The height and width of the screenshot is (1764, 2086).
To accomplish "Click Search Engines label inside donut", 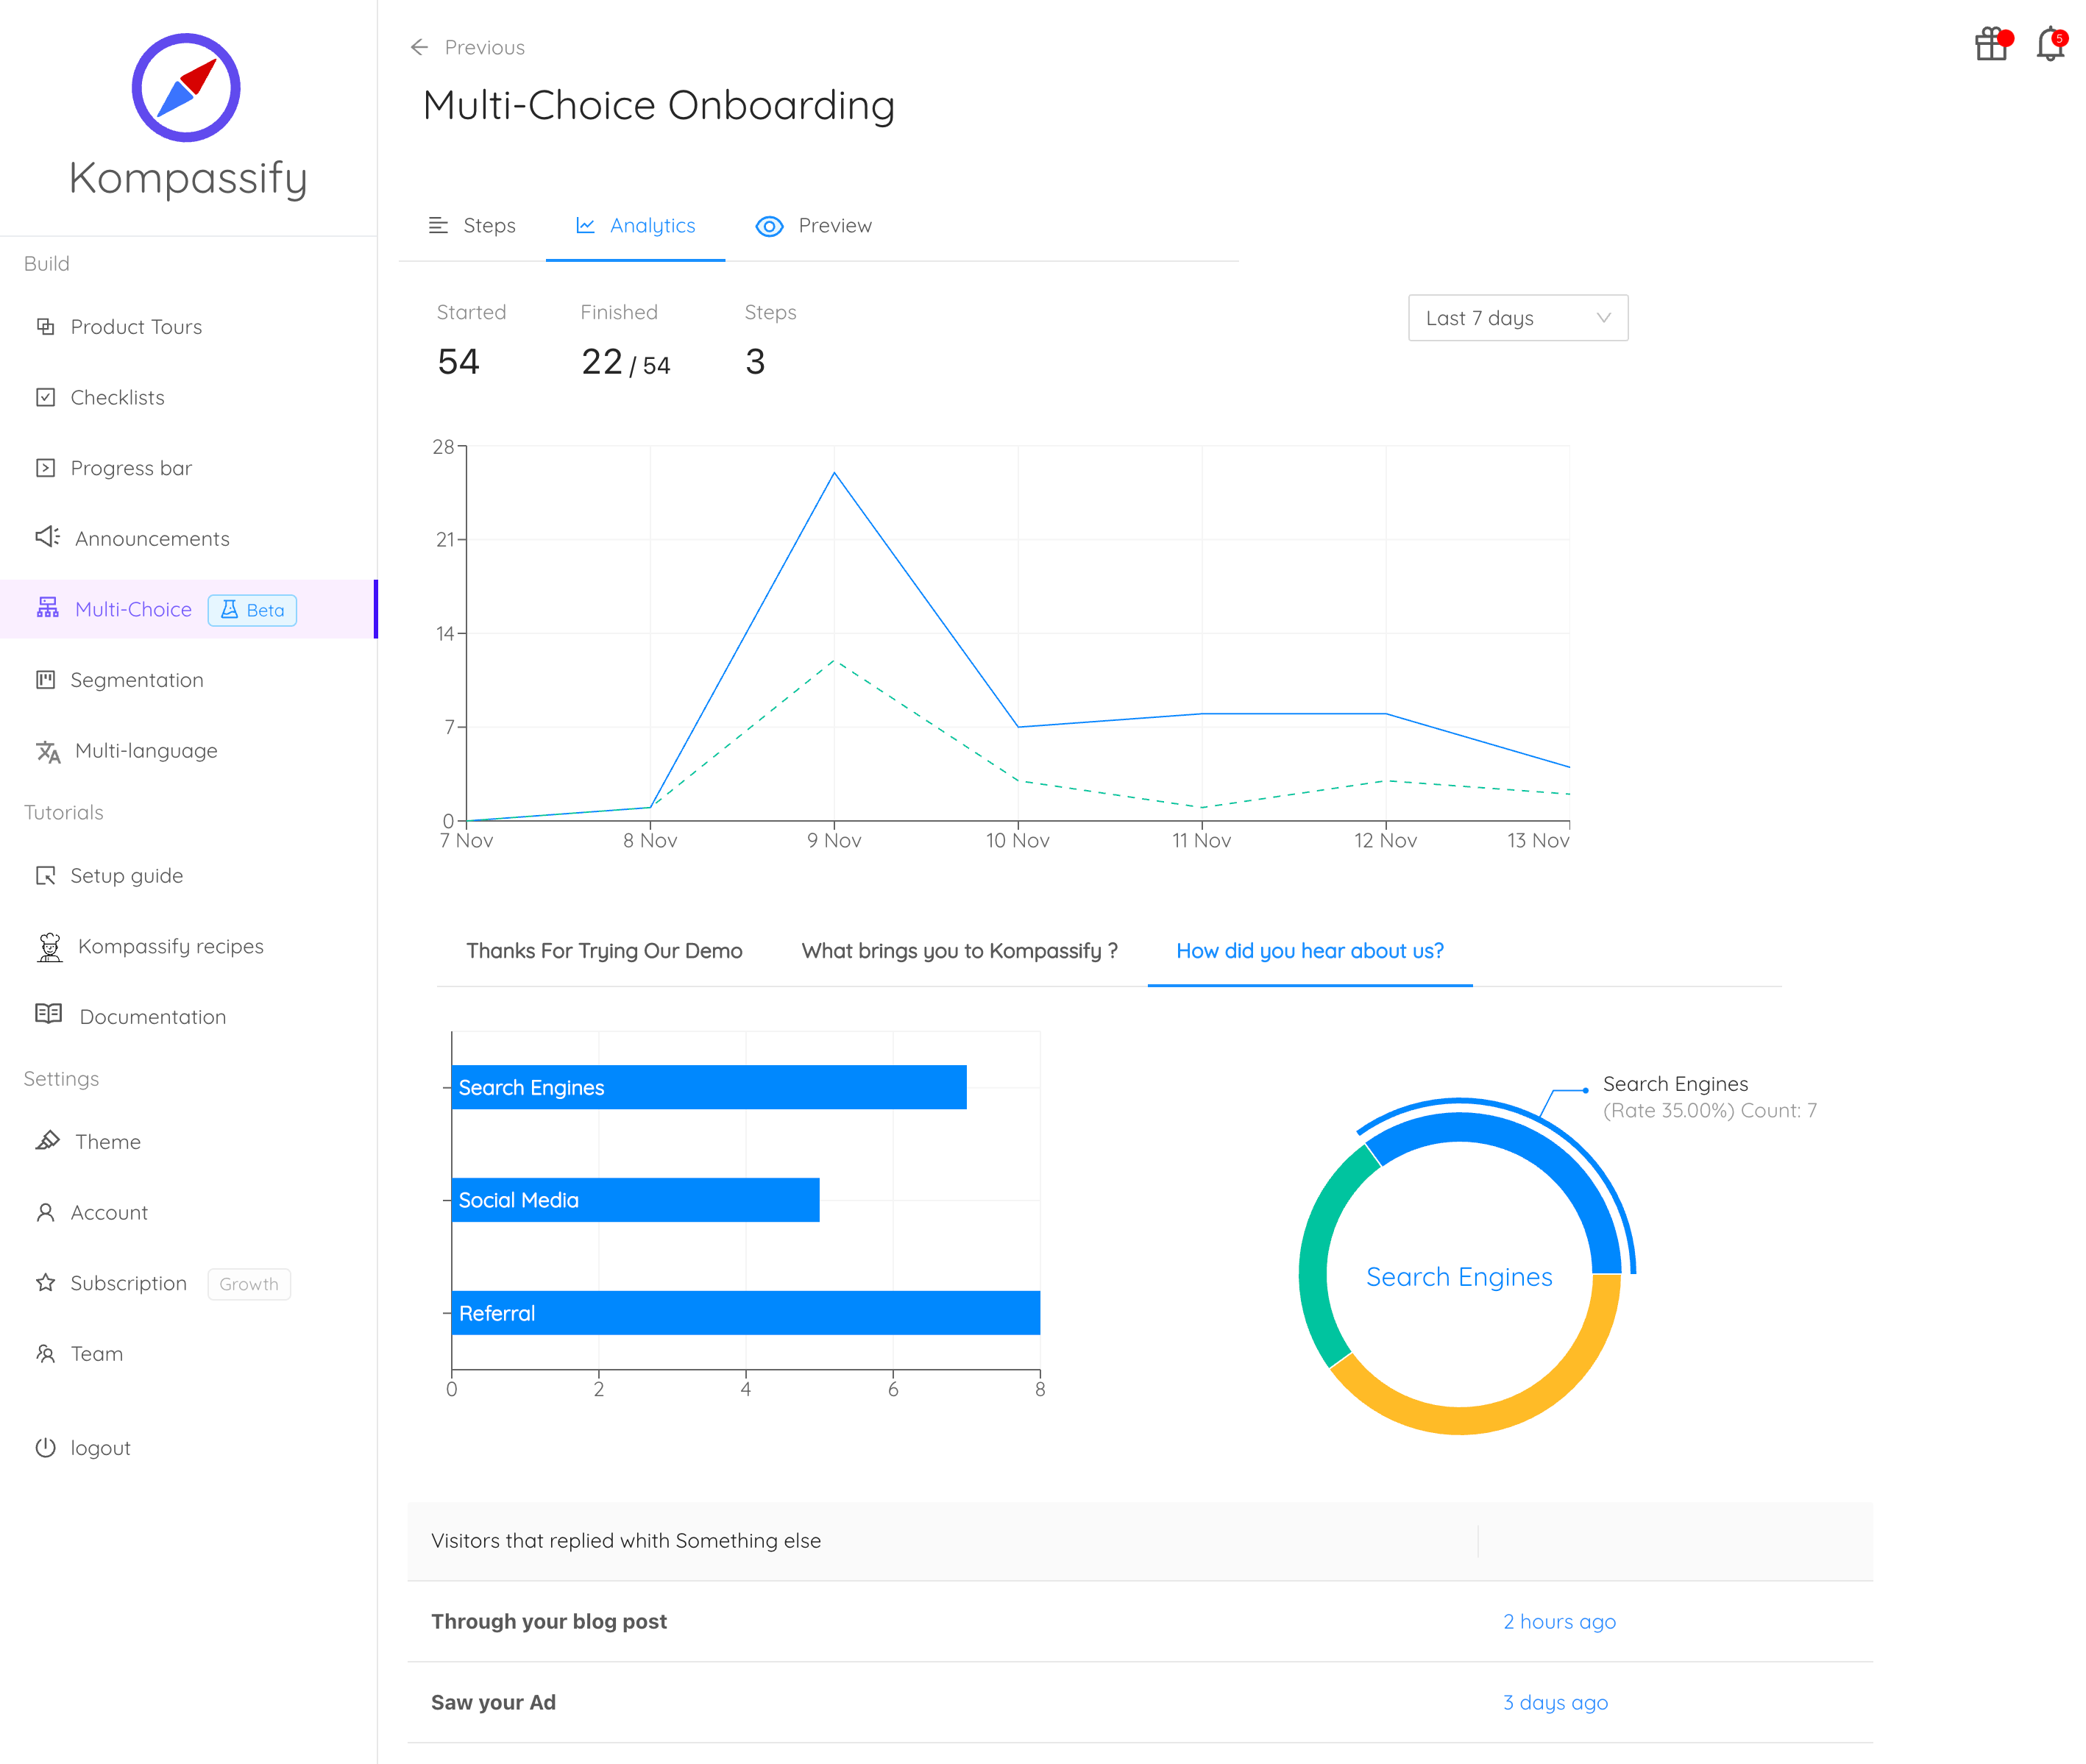I will (1459, 1277).
